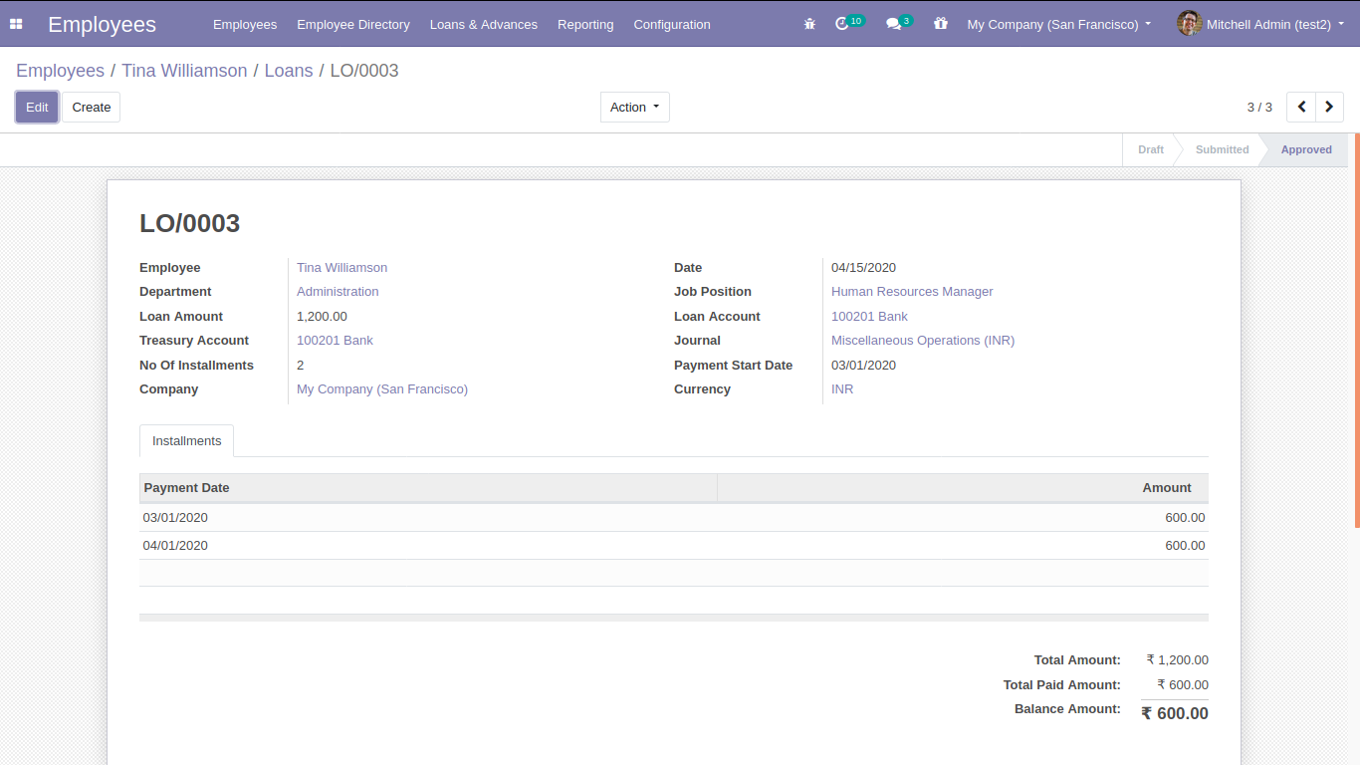Click the gift icon in the navbar
The width and height of the screenshot is (1360, 765).
941,24
